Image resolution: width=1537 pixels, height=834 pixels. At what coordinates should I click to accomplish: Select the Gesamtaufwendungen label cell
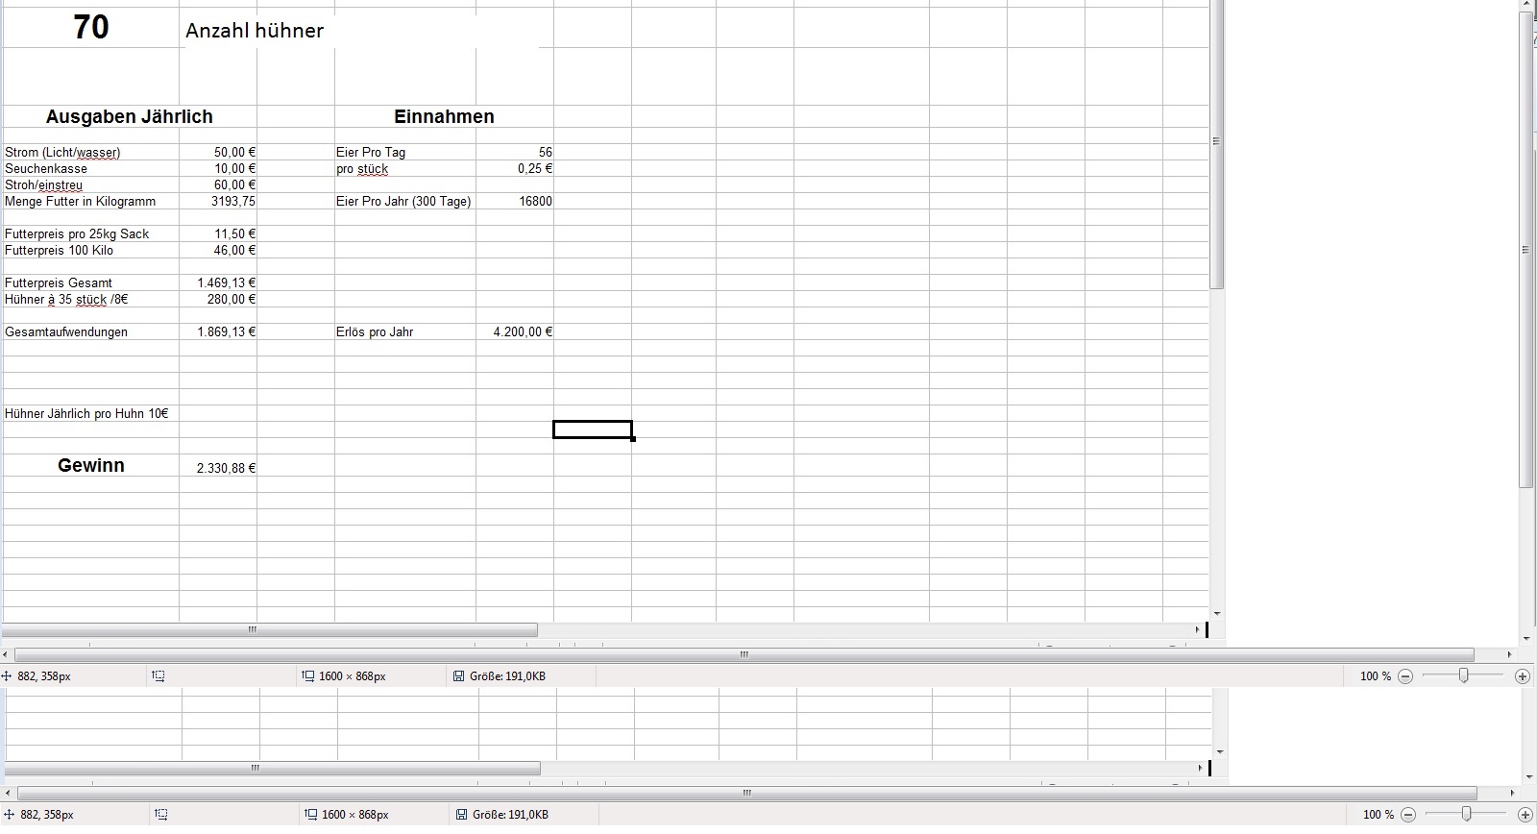[90, 331]
